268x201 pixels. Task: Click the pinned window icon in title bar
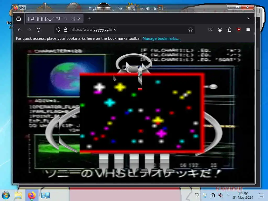coord(22,8)
